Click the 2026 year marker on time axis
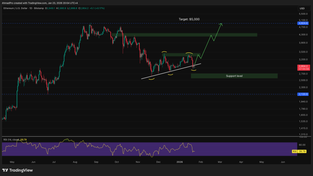Image resolution: width=313 pixels, height=176 pixels. (179, 162)
